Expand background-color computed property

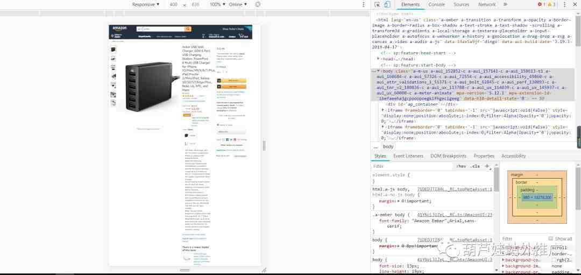click(x=503, y=260)
